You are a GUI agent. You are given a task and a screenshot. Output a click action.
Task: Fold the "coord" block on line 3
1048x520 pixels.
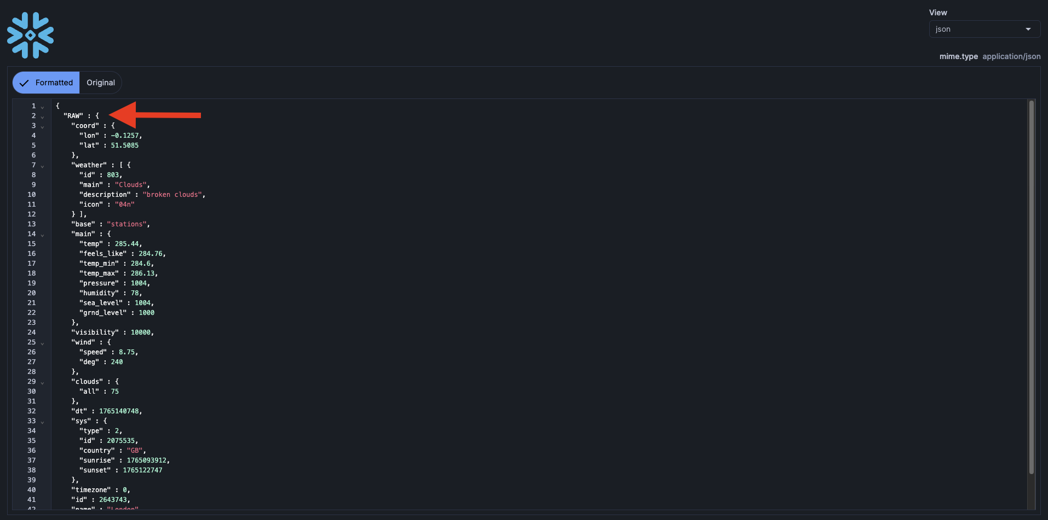[43, 126]
